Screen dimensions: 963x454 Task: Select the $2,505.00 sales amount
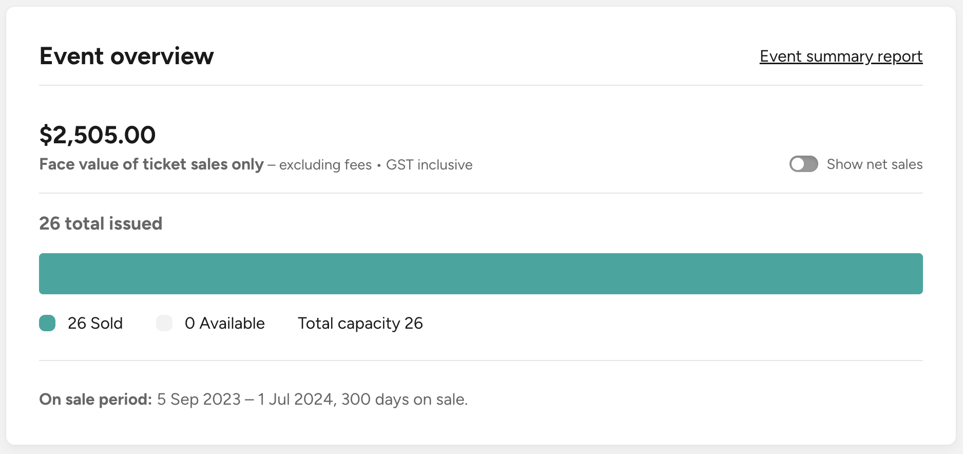[98, 135]
